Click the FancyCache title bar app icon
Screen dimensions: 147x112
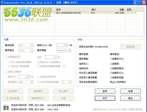2,2
